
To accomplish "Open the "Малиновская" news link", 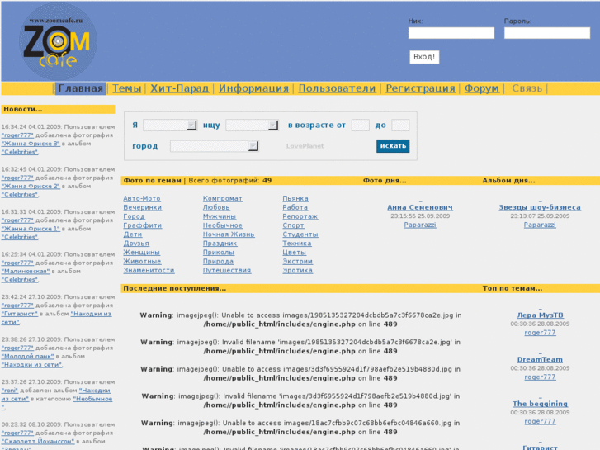I will (26, 271).
